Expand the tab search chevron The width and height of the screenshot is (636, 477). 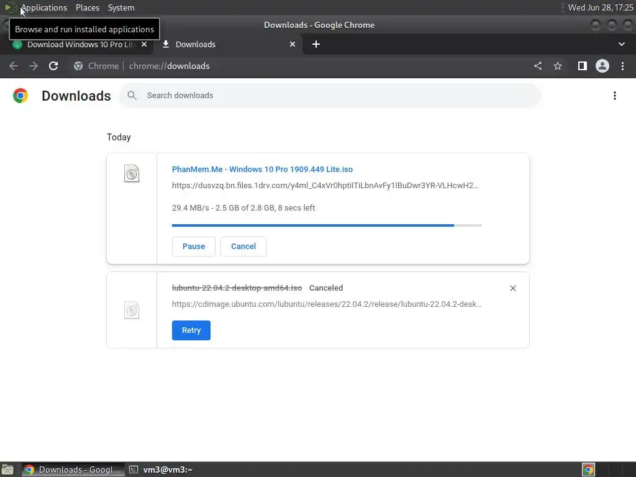pyautogui.click(x=621, y=44)
